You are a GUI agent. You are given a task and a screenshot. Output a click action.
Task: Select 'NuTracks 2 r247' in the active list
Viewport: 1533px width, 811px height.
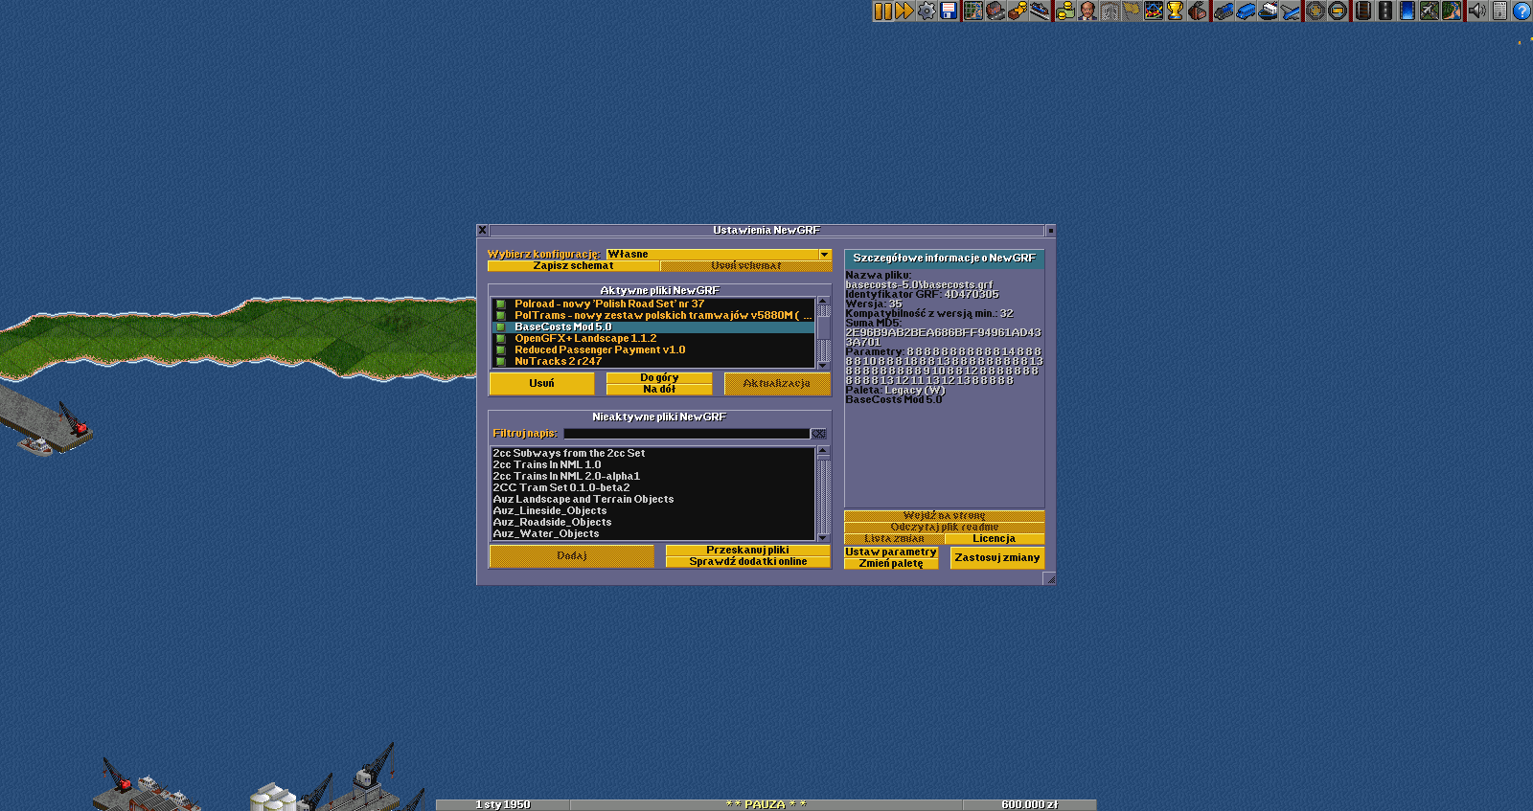(x=558, y=362)
